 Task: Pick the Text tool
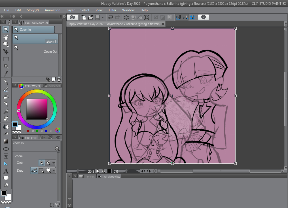6,171
